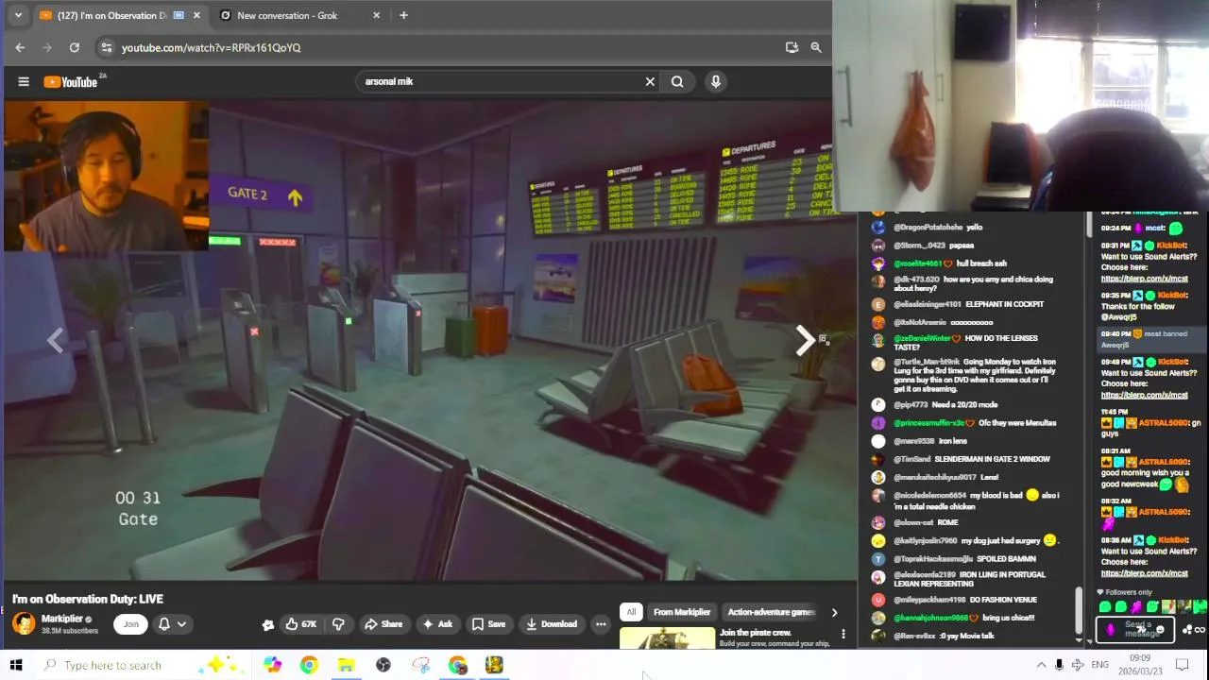The width and height of the screenshot is (1209, 680).
Task: Open options for the pirate crew ad
Action: pos(843,635)
